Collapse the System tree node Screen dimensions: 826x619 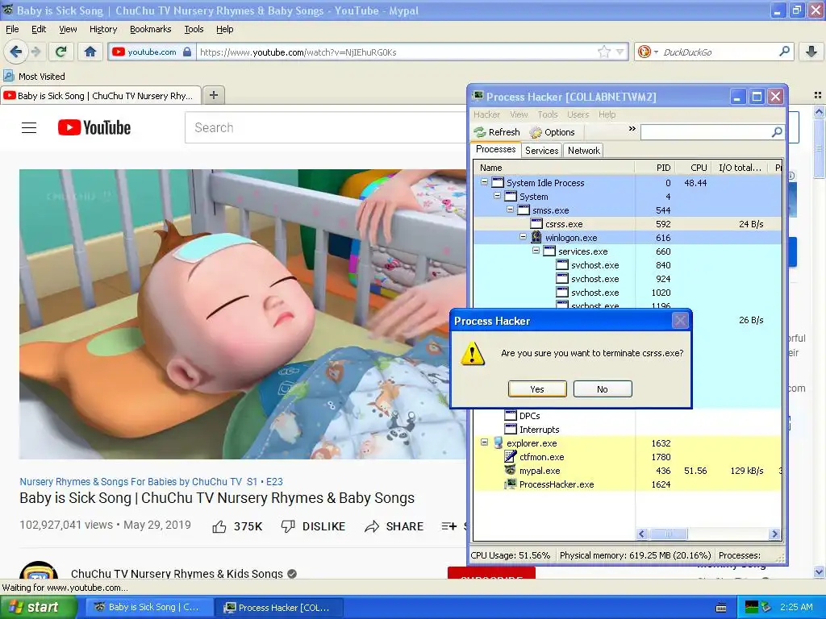497,196
